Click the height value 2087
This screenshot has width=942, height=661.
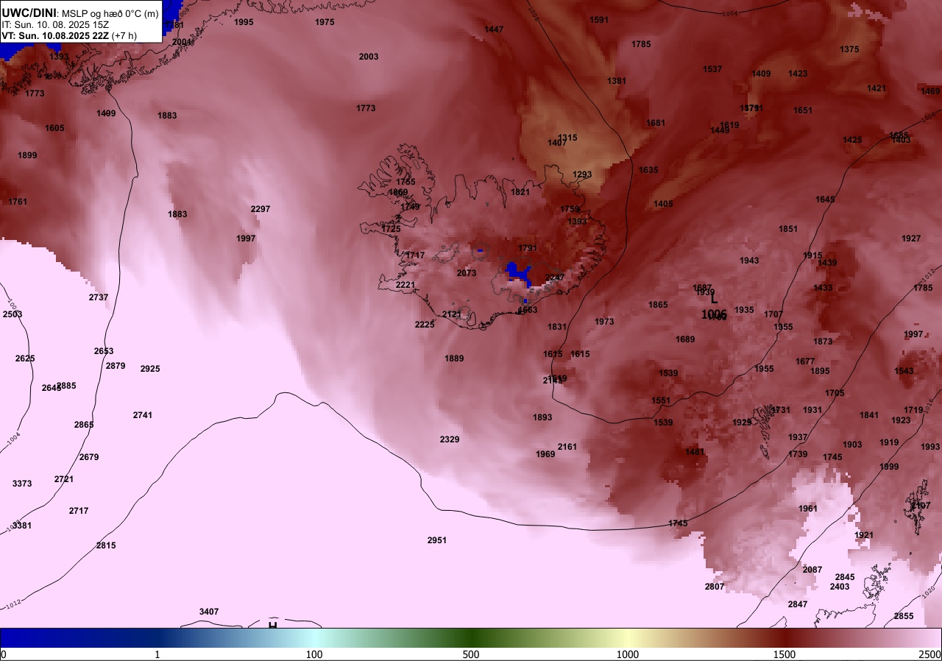(812, 570)
